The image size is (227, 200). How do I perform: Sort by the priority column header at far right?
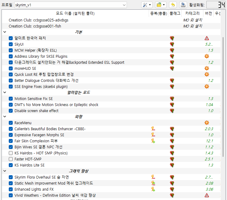[217, 14]
